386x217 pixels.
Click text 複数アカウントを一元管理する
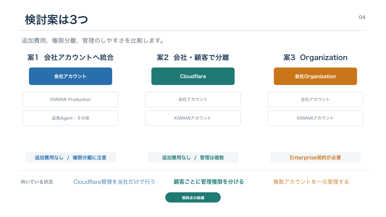coord(311,182)
